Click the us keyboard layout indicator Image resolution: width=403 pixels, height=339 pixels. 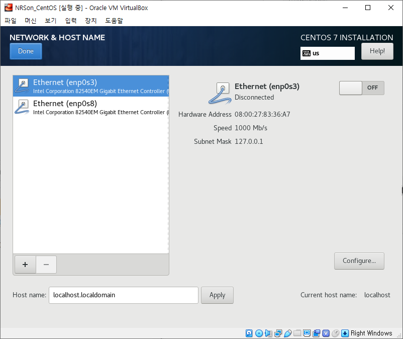[328, 53]
